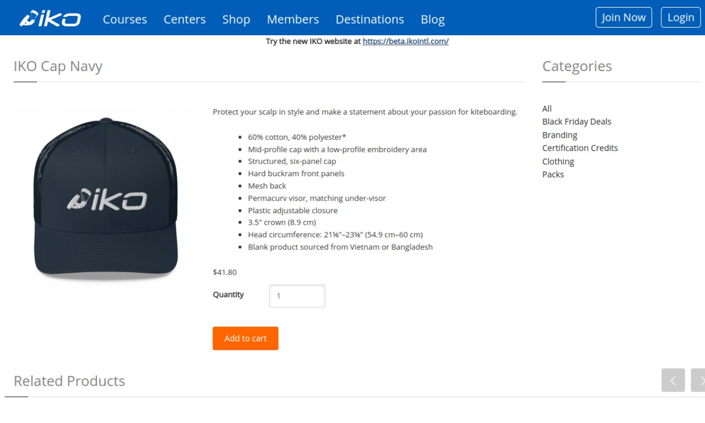Show the All category

[x=547, y=109]
